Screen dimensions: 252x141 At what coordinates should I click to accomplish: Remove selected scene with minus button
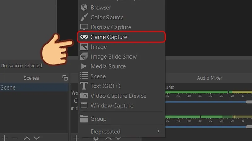(x=14, y=138)
